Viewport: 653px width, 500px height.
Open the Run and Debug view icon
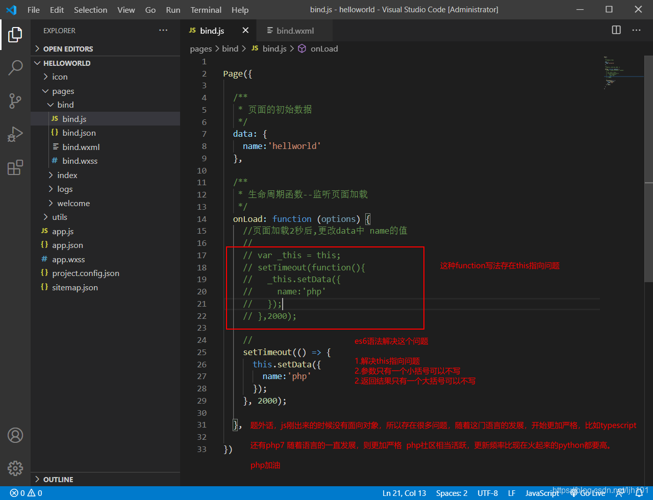click(15, 134)
